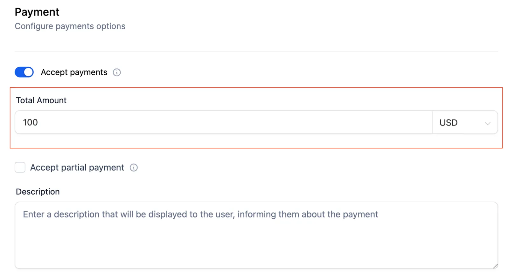Click the Description field label

(x=38, y=192)
